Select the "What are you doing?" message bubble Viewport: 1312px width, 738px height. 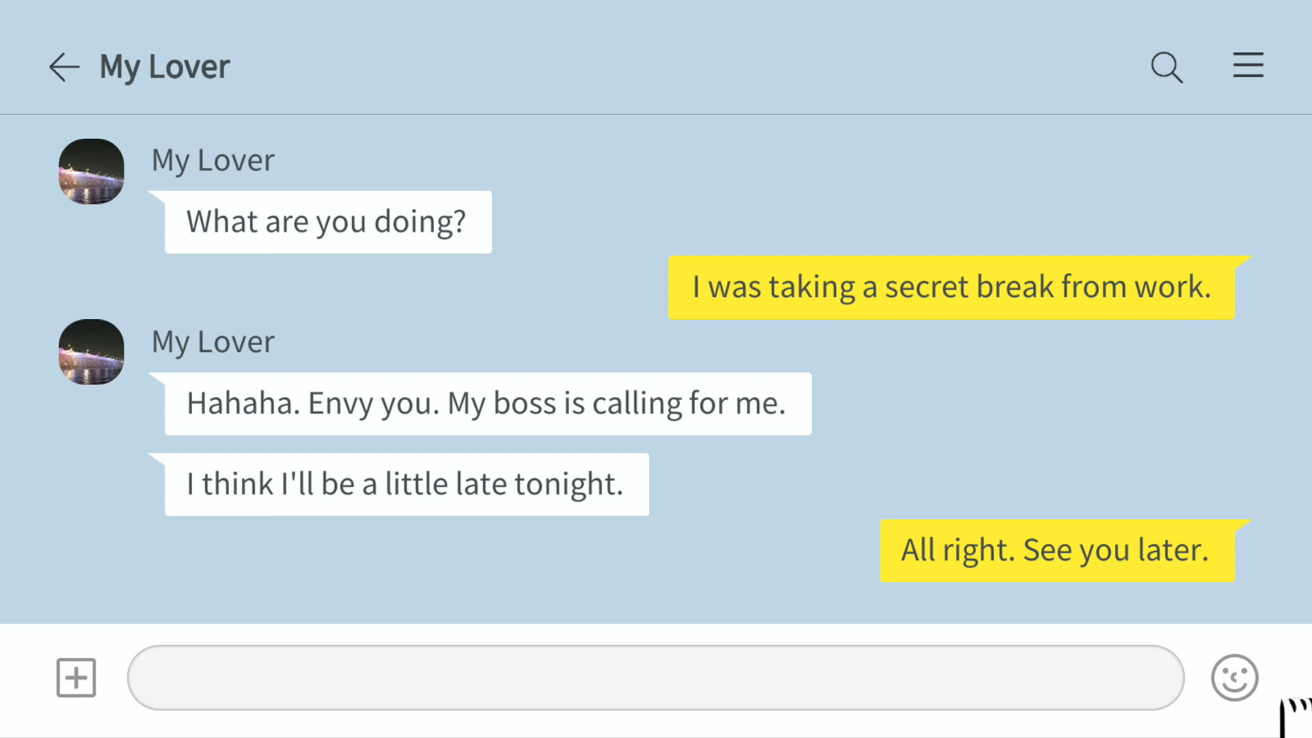(x=327, y=222)
